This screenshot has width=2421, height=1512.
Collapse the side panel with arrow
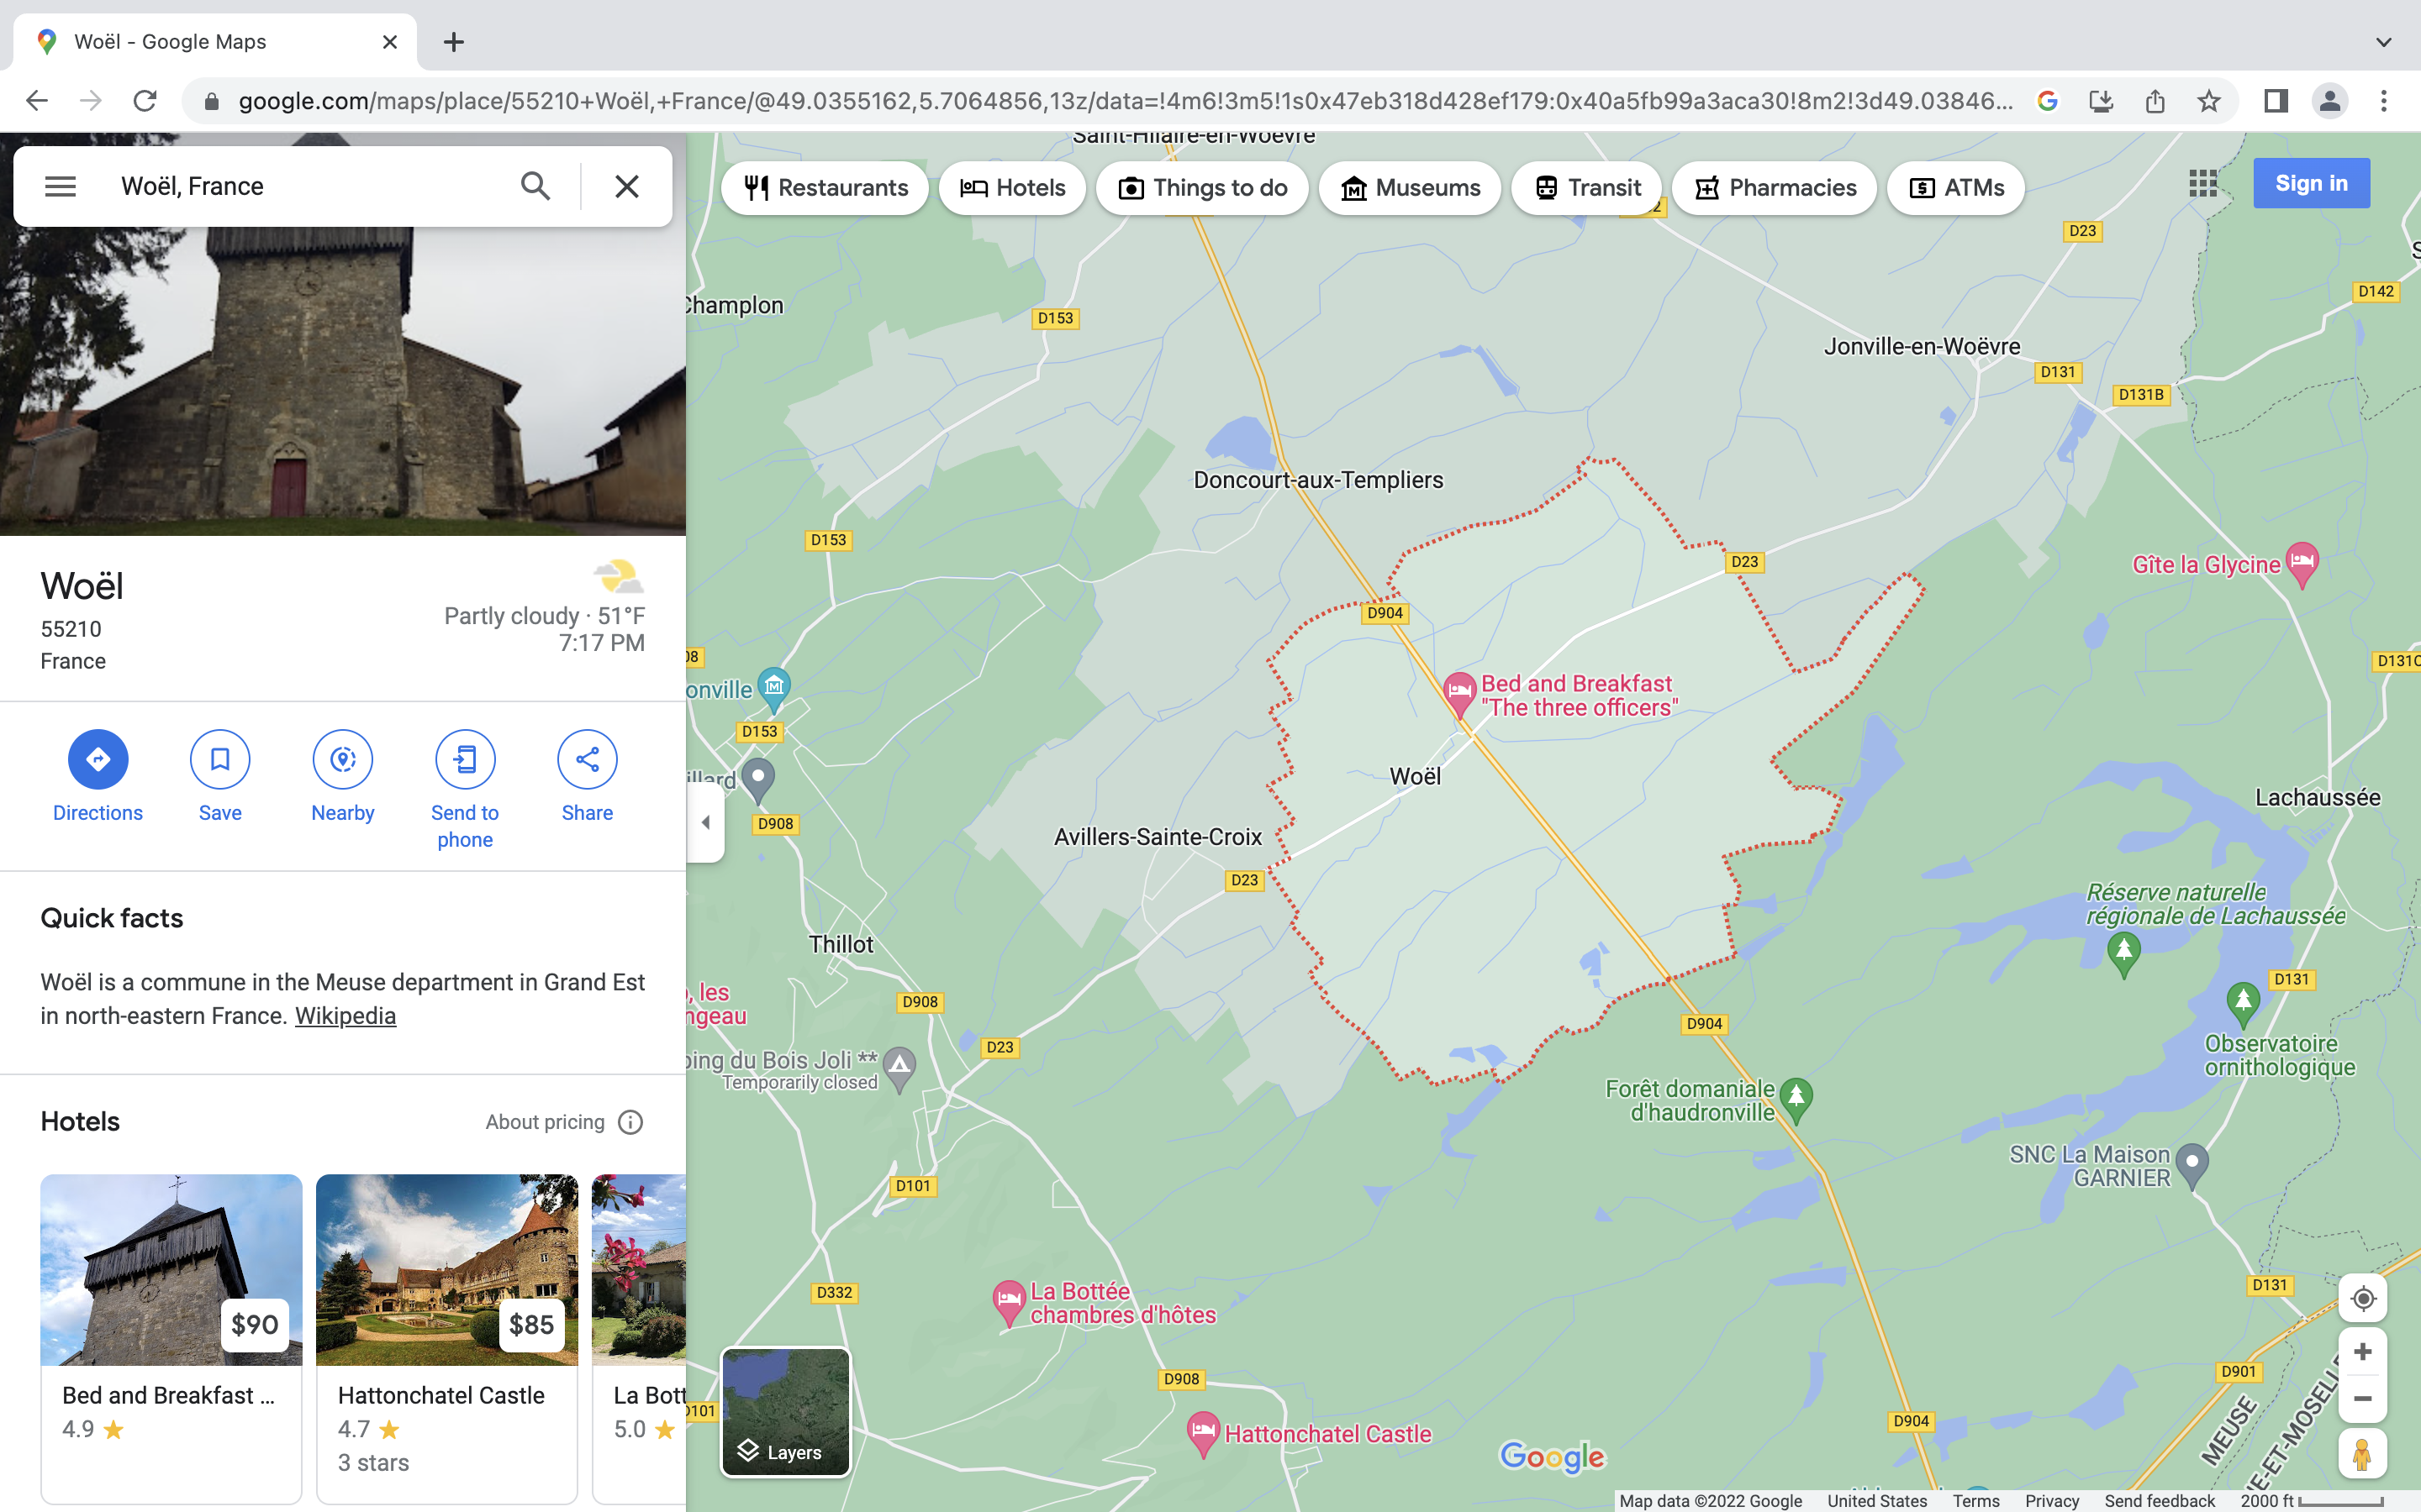[x=705, y=822]
